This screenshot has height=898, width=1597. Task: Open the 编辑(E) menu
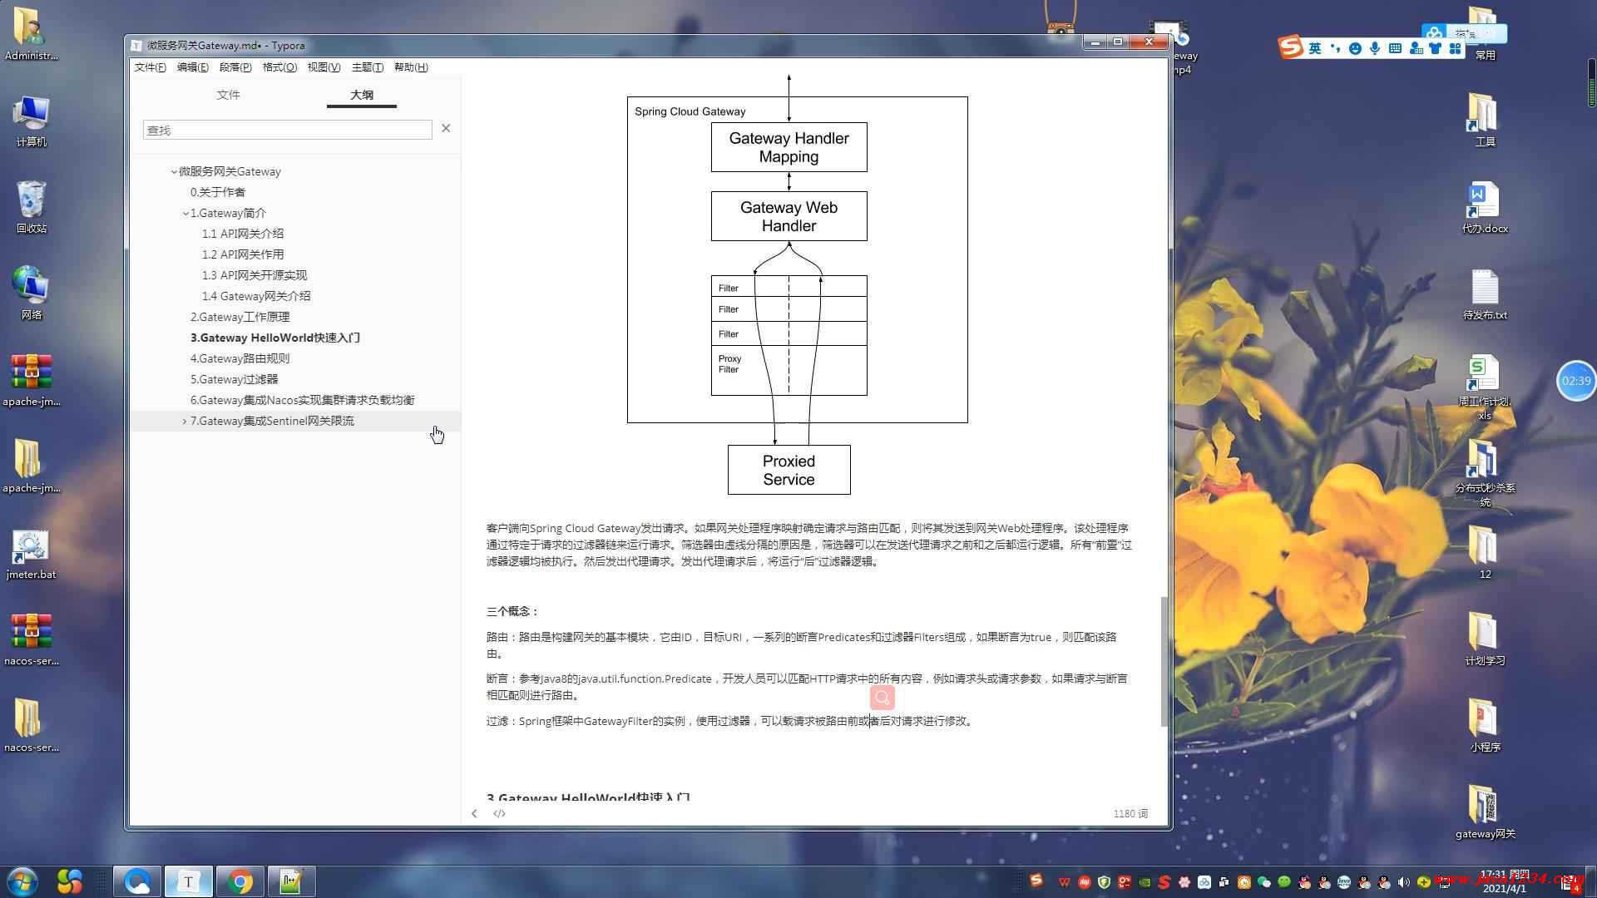192,67
